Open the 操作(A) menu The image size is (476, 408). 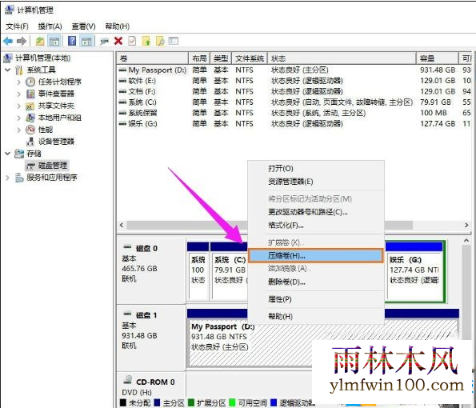point(50,26)
